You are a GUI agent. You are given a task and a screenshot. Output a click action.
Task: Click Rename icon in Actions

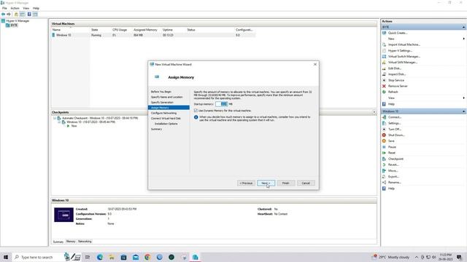coord(385,183)
